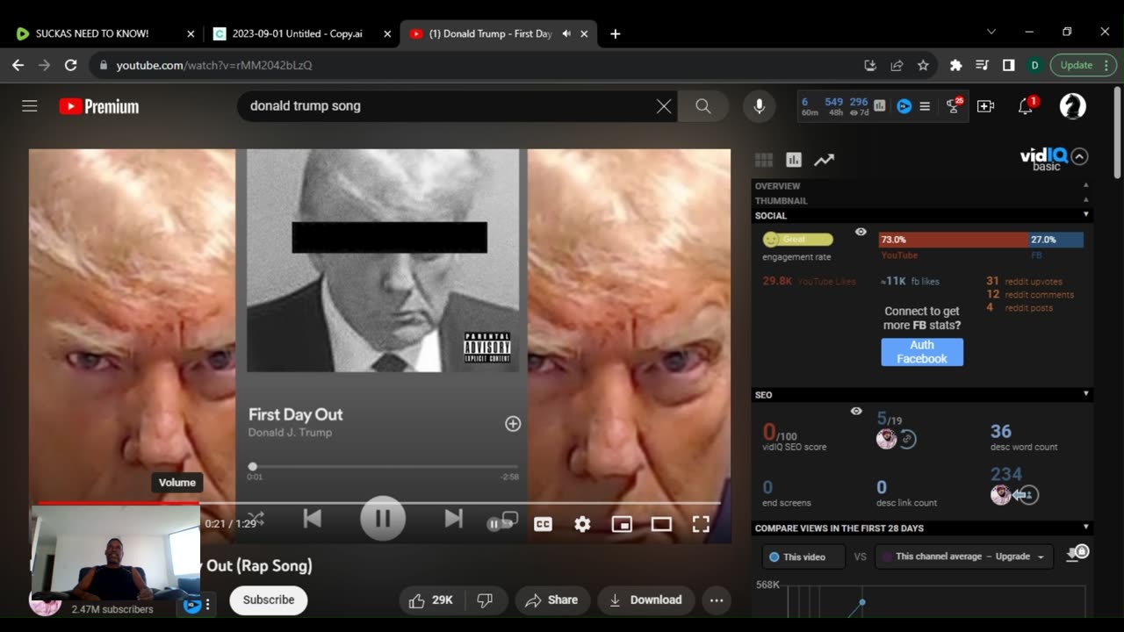Collapse Compare Views in First 28 Days
Screen dimensions: 1124x632
pos(922,528)
